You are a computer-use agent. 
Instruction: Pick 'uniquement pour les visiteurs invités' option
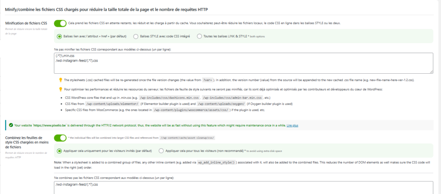pos(59,151)
